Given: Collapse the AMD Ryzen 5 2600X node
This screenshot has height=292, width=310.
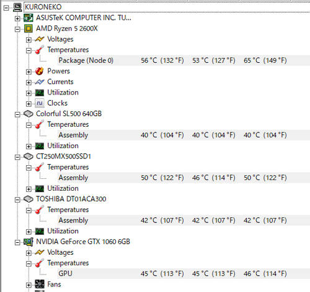Looking at the screenshot, I should [x=17, y=29].
